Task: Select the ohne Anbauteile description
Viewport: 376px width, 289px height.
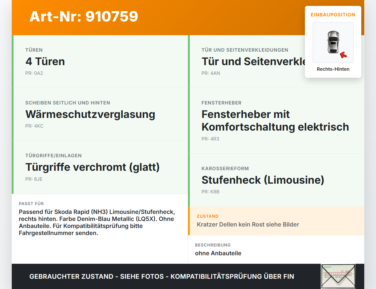Action: pos(218,253)
